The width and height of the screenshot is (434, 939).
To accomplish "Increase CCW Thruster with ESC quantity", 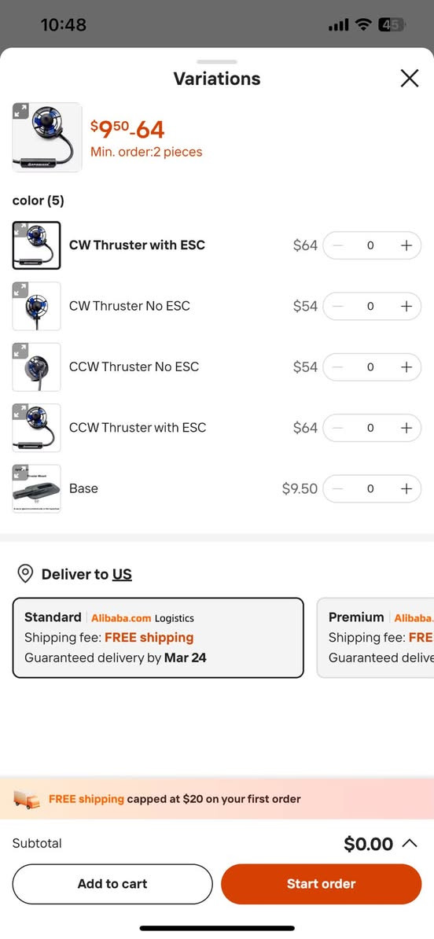I will point(406,428).
